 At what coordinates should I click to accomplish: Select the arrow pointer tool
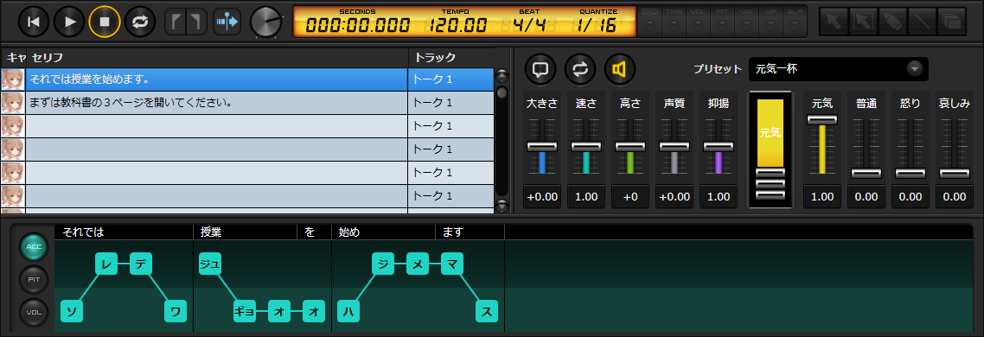pos(834,22)
